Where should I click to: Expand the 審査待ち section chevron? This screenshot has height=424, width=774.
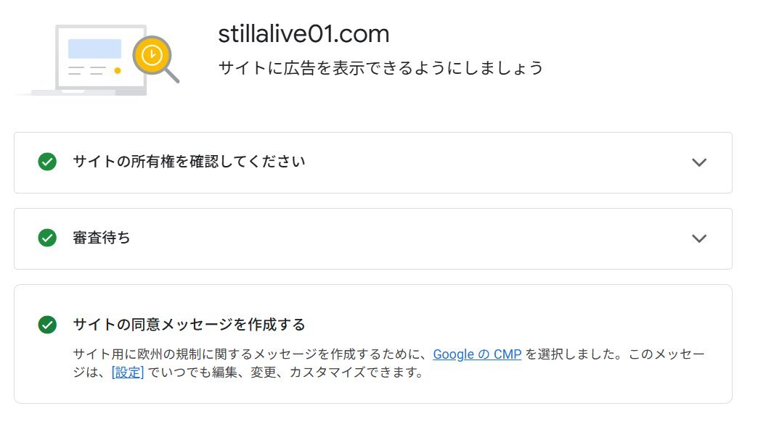pos(699,238)
